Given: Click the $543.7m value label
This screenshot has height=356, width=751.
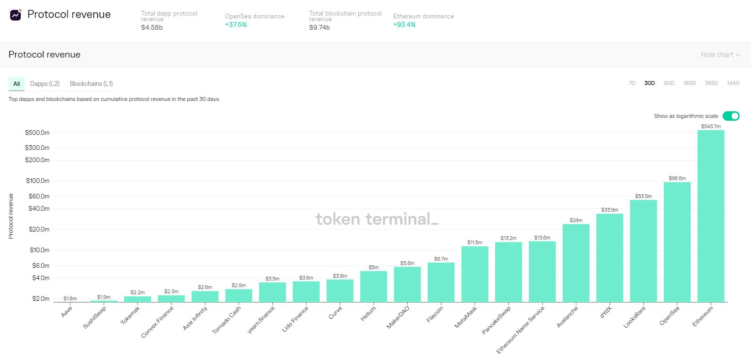Looking at the screenshot, I should pyautogui.click(x=711, y=126).
